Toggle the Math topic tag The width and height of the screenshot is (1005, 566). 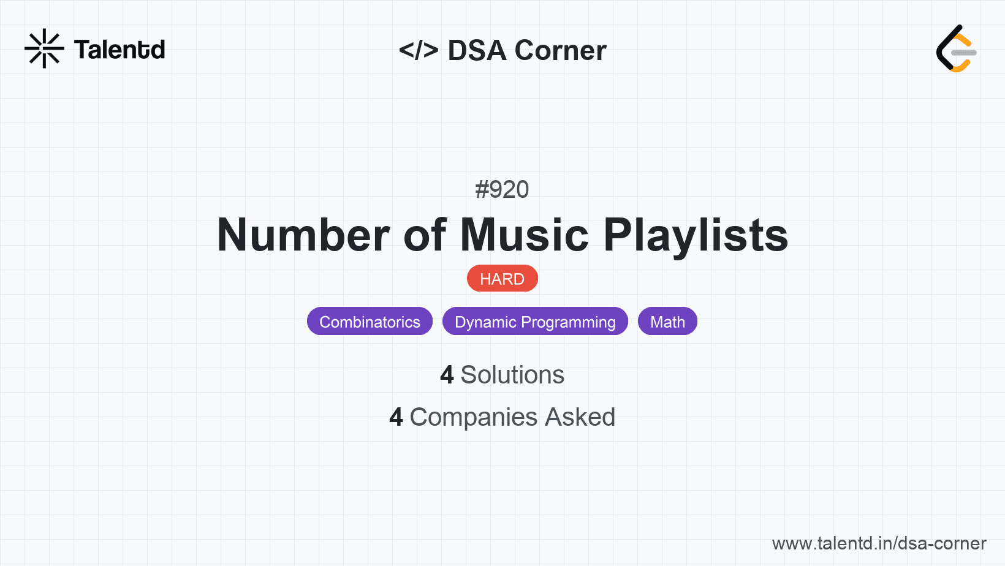667,321
